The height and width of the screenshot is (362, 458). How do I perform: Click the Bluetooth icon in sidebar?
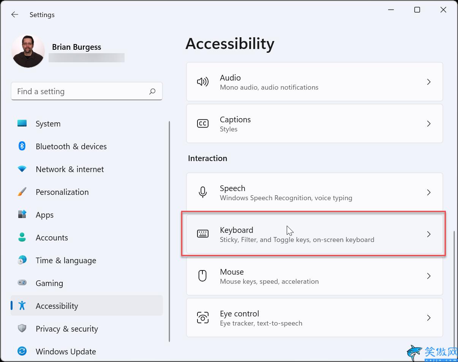click(x=22, y=146)
